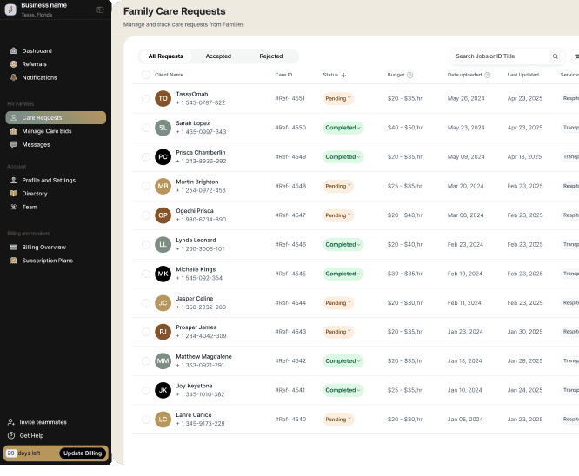The image size is (579, 476).
Task: Select Sarah Lopez row checkbox
Action: click(x=146, y=128)
